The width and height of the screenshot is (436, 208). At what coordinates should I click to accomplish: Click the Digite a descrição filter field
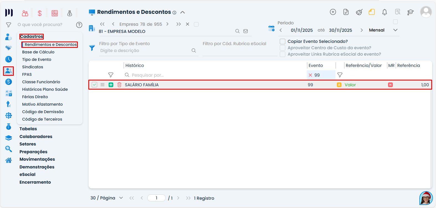pyautogui.click(x=145, y=51)
